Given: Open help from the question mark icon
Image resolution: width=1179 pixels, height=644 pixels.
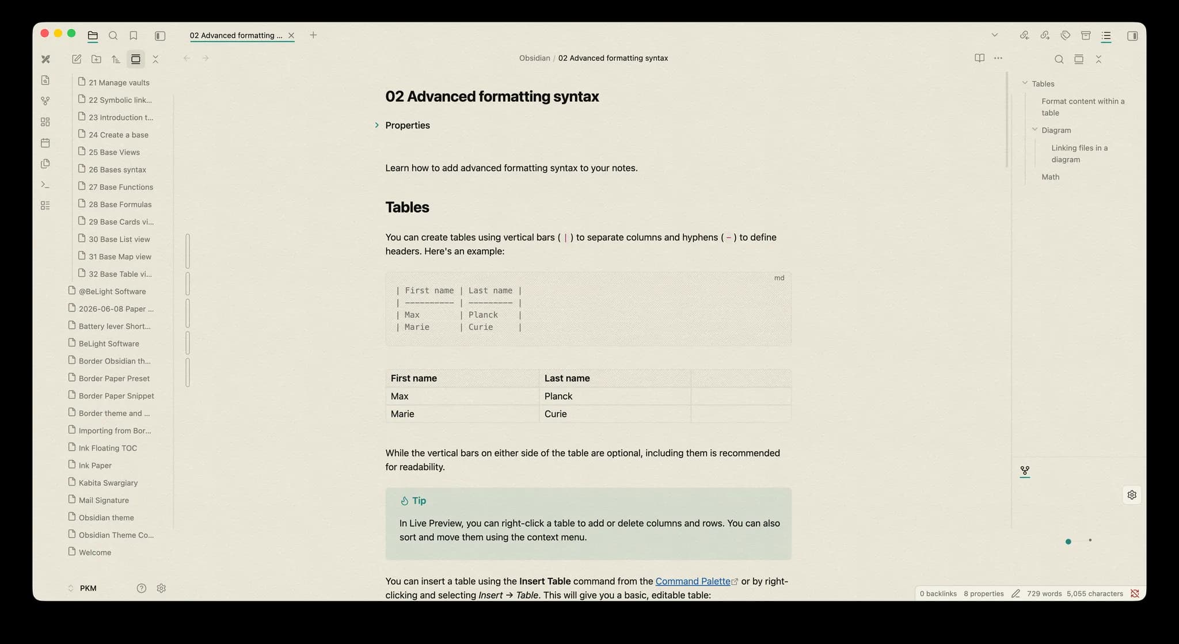Looking at the screenshot, I should click(142, 588).
